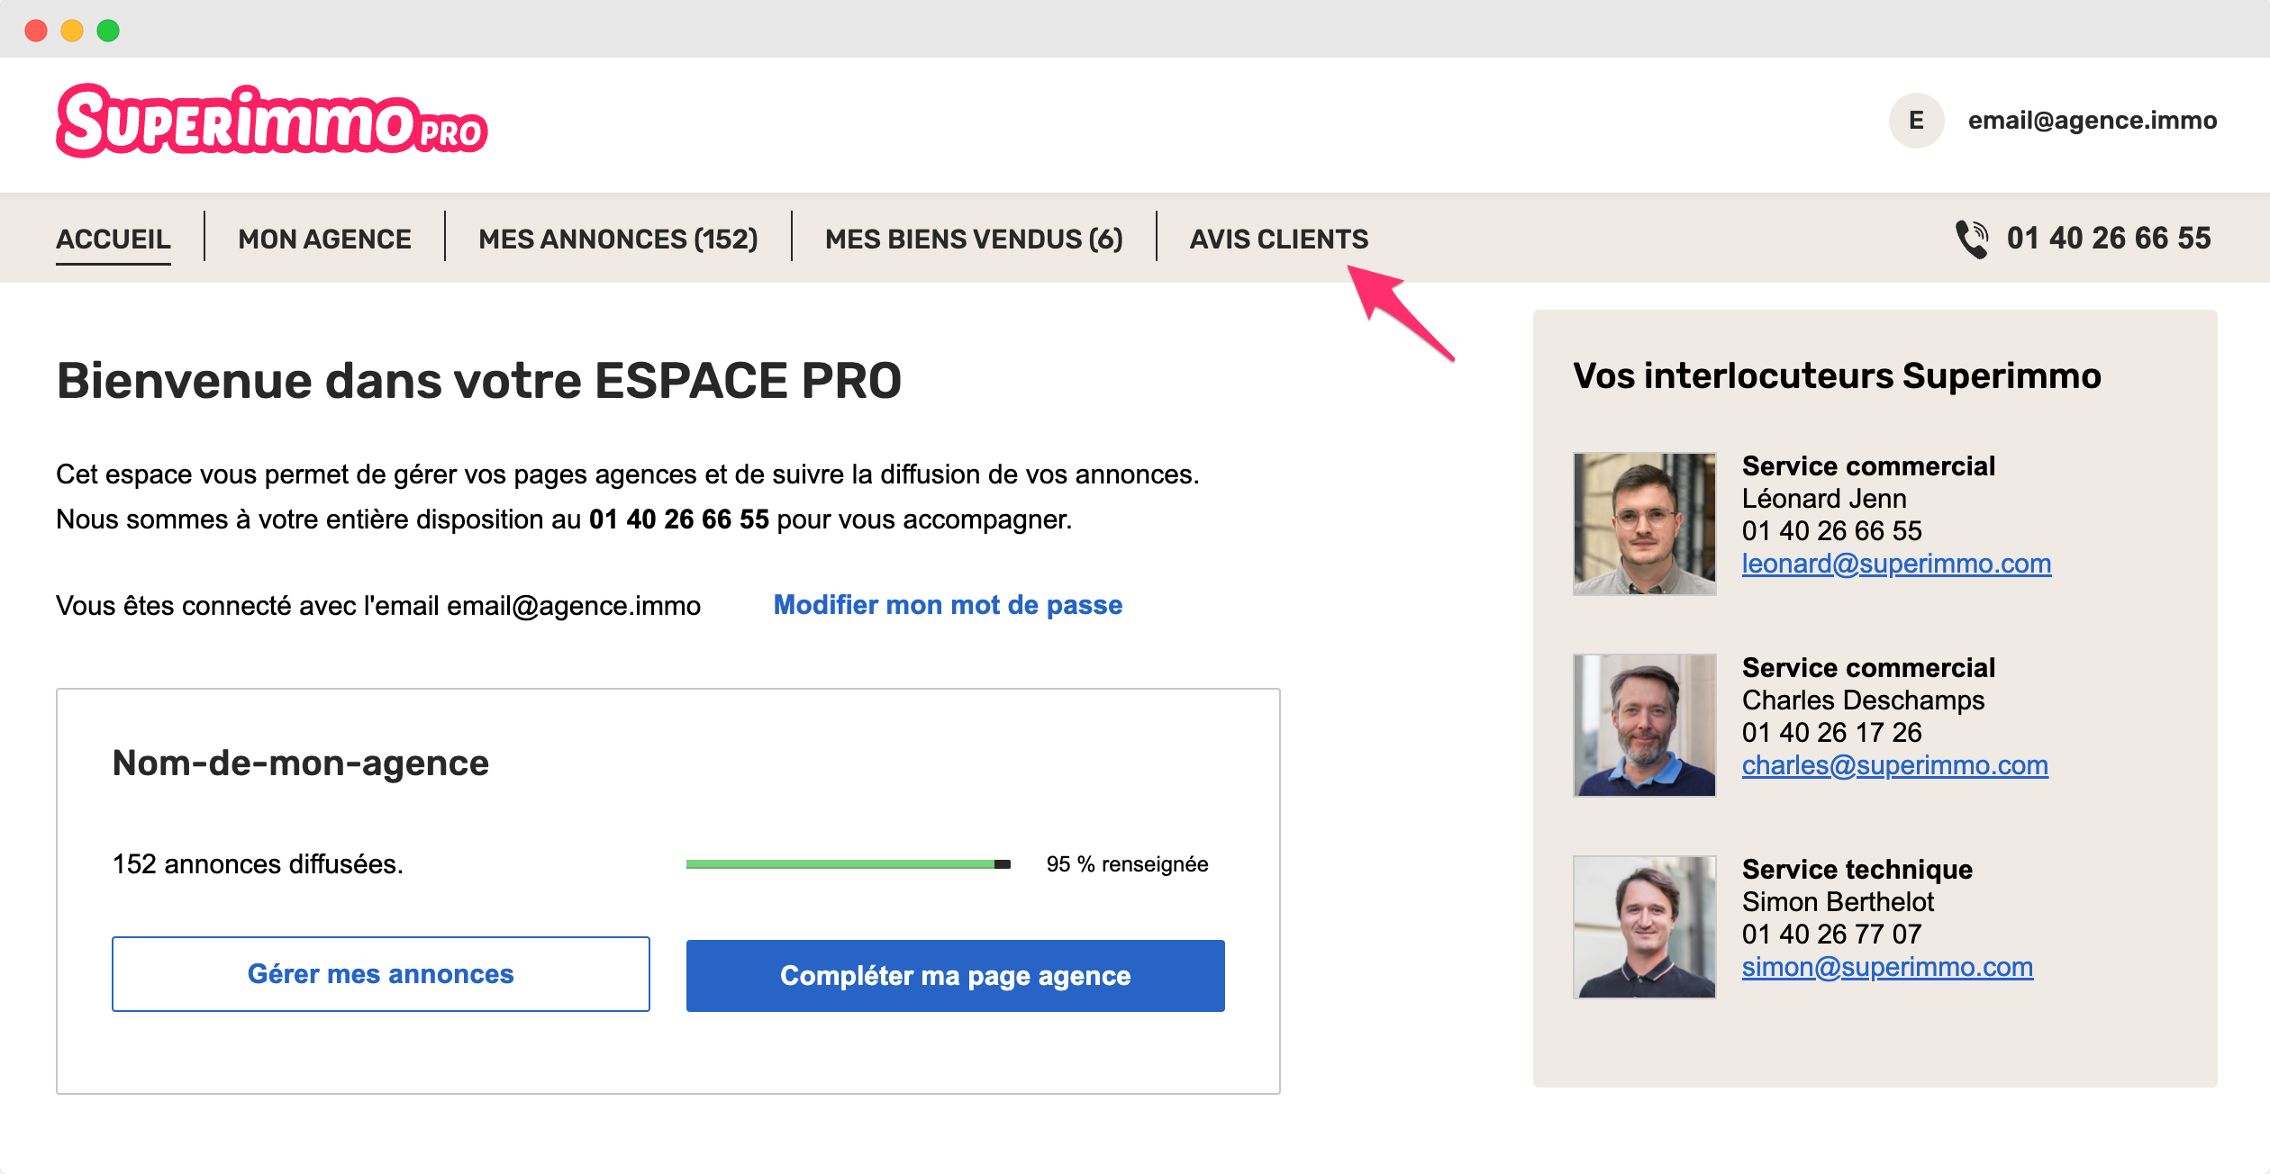Click Modifier mon mot de passe link
The image size is (2270, 1174).
click(948, 605)
